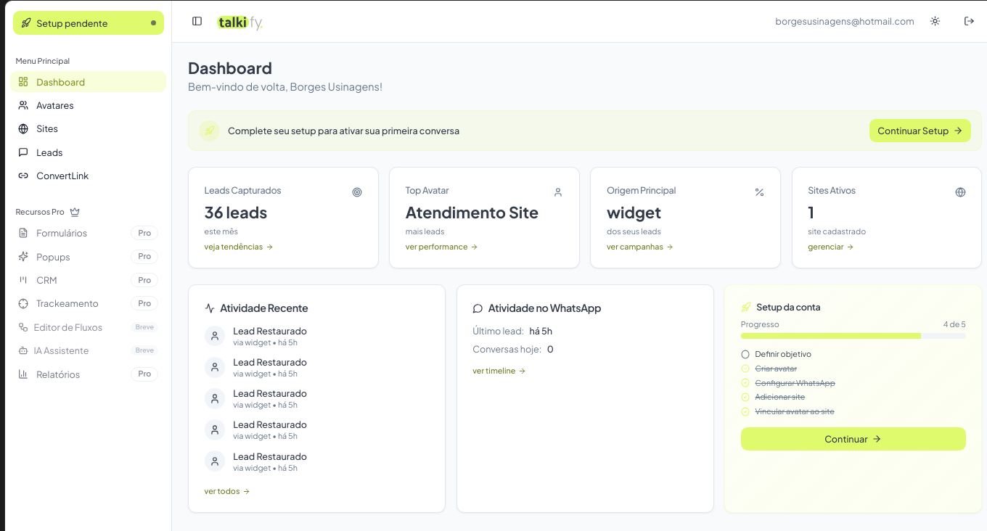The width and height of the screenshot is (987, 531).
Task: Open Setup pendente banner
Action: tap(89, 23)
